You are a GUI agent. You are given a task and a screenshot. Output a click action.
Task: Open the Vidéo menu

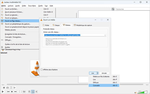24,6
